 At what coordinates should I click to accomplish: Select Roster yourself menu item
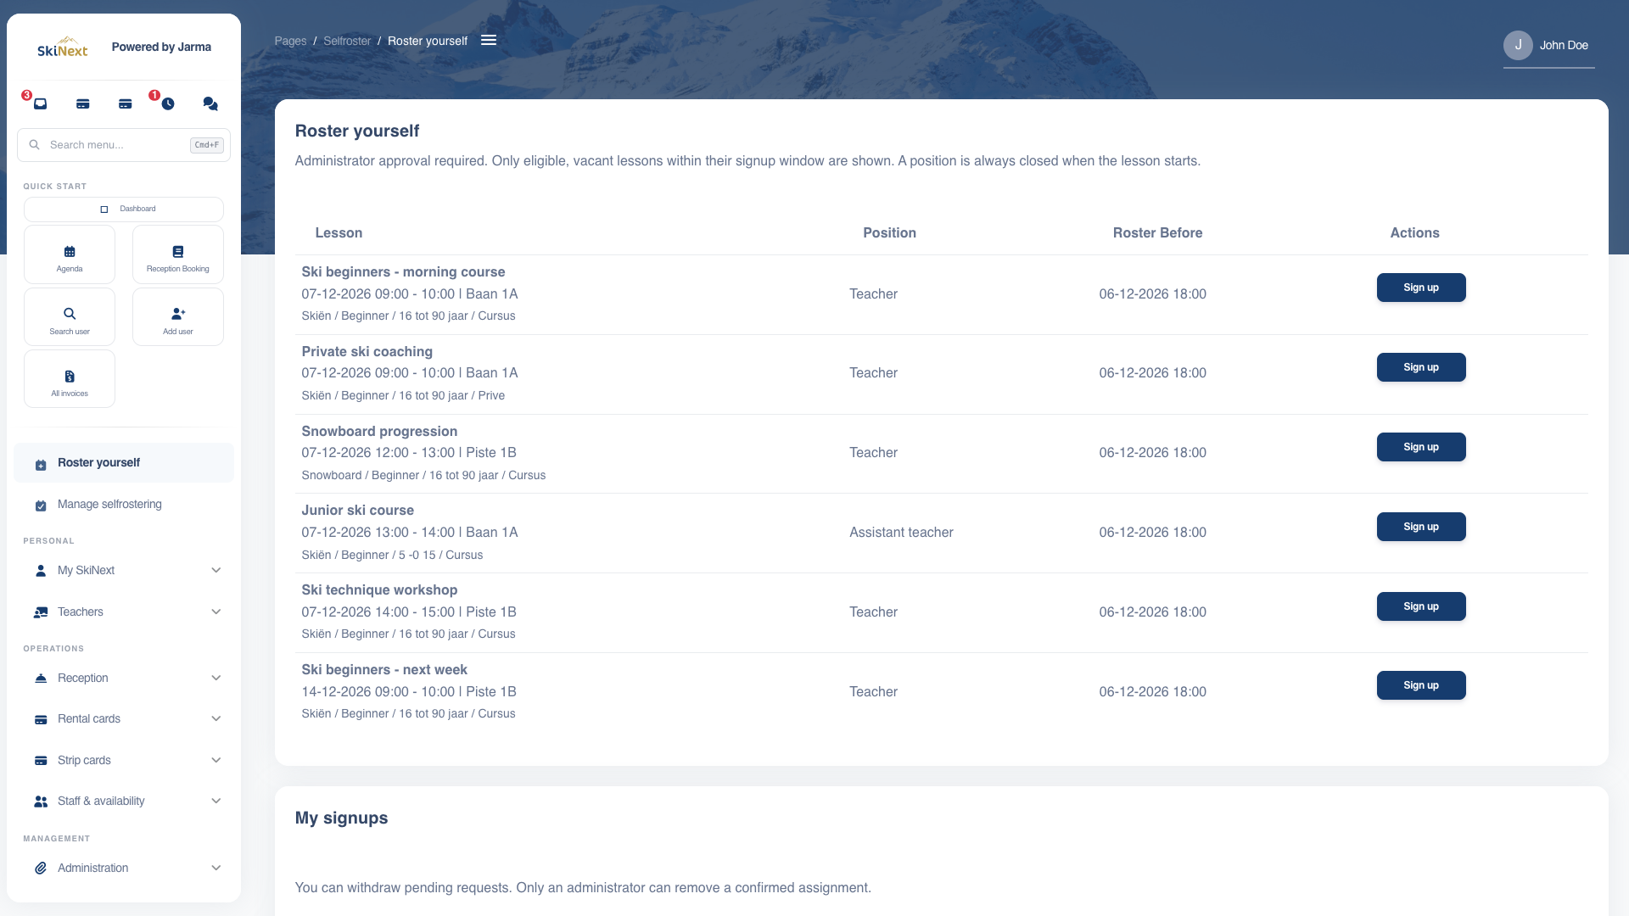pos(124,463)
